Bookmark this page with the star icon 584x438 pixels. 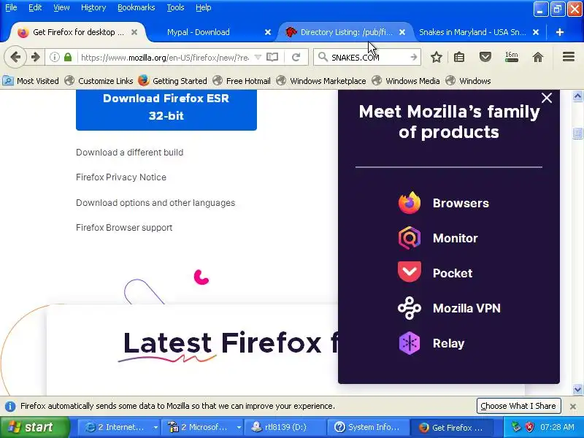pyautogui.click(x=436, y=57)
